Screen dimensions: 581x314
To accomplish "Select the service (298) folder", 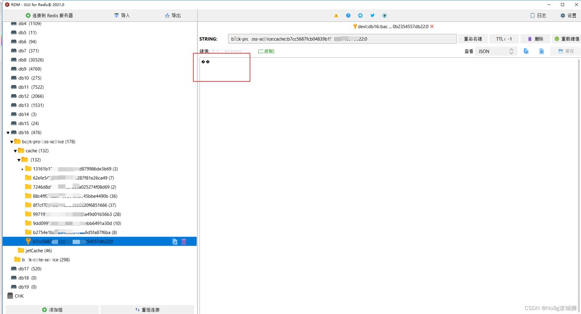I will click(42, 260).
